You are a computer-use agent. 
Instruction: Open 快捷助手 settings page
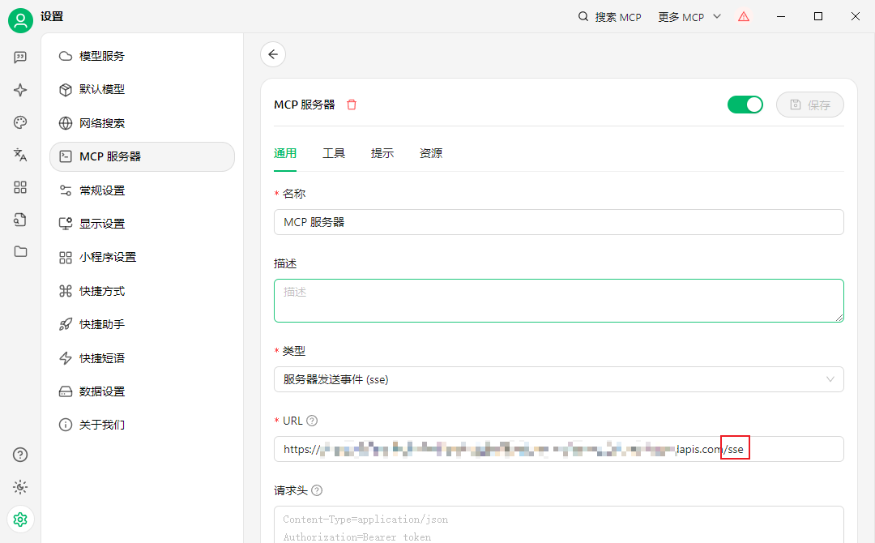143,324
